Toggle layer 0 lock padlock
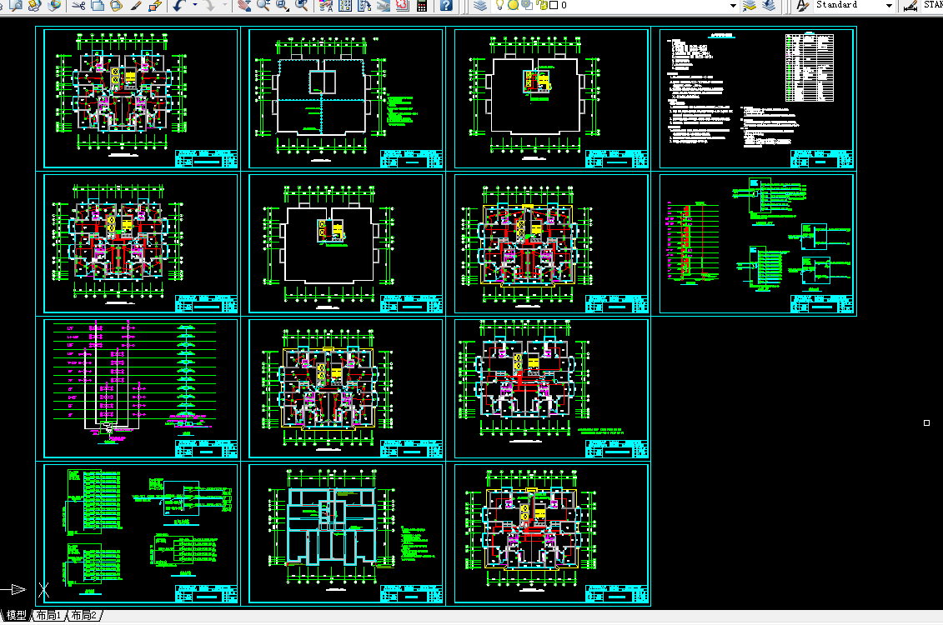 pyautogui.click(x=541, y=5)
